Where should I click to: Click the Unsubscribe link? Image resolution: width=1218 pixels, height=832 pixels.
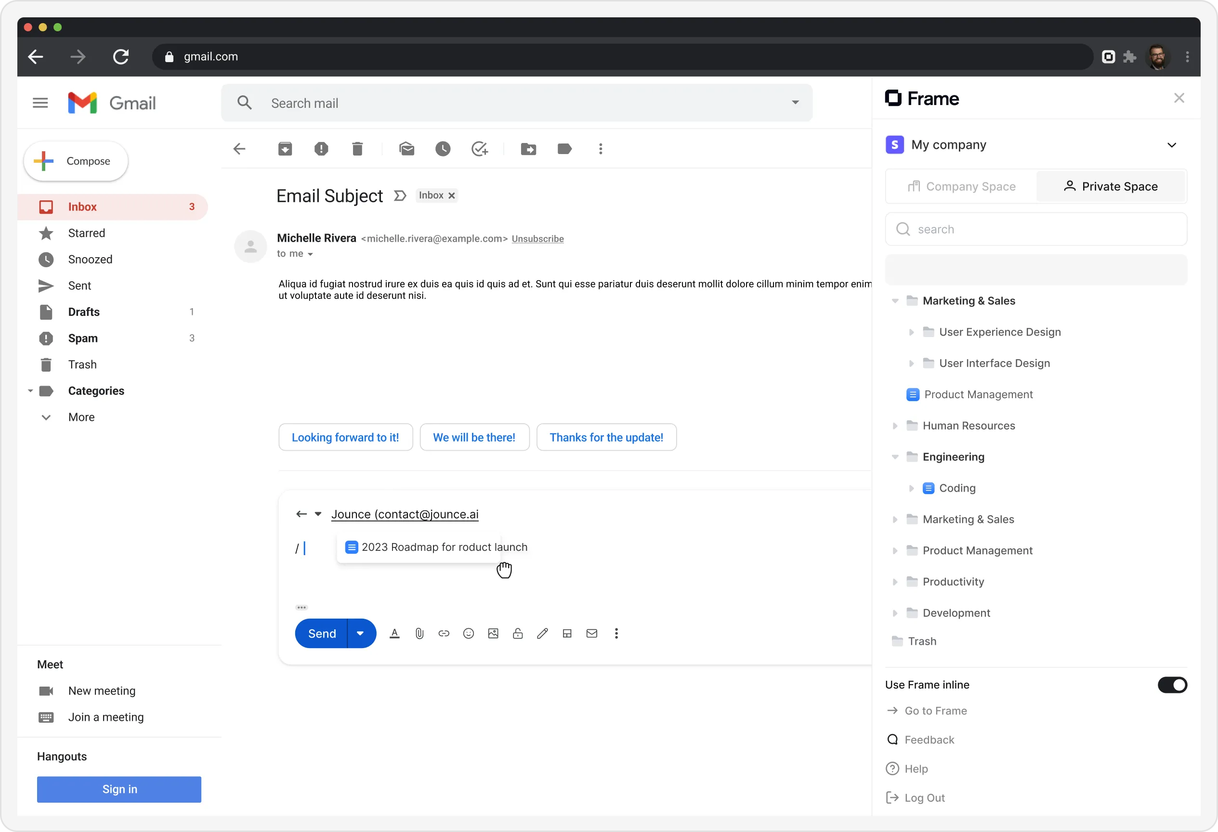pyautogui.click(x=537, y=239)
